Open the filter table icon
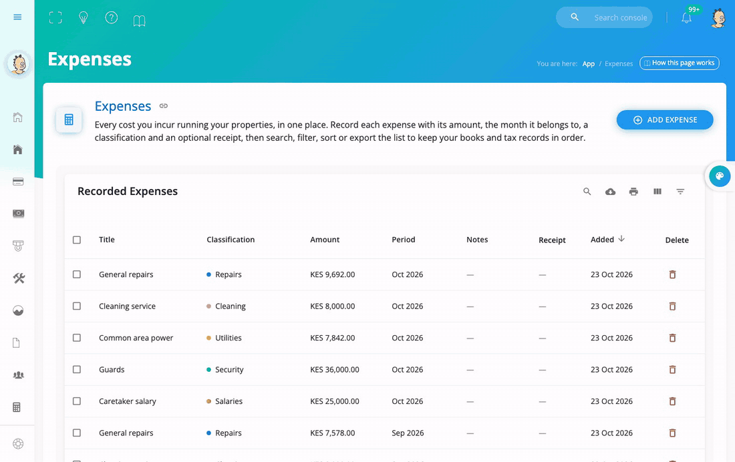This screenshot has width=735, height=462. [680, 192]
